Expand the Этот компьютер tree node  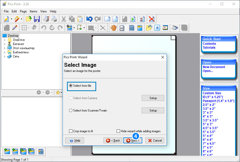(4, 48)
